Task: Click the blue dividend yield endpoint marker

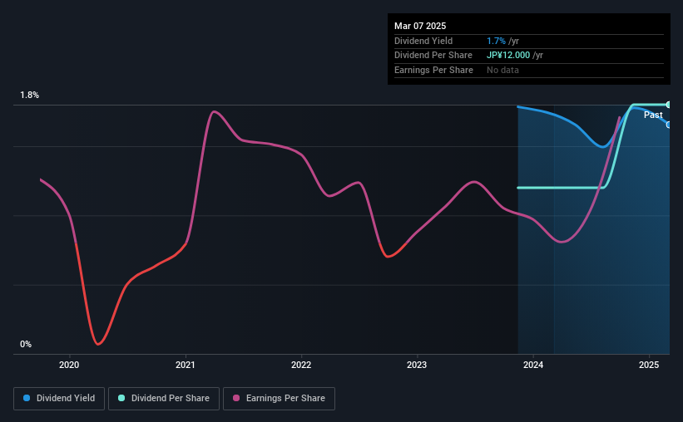Action: point(668,125)
